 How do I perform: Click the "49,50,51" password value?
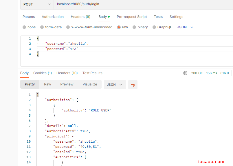89,147
